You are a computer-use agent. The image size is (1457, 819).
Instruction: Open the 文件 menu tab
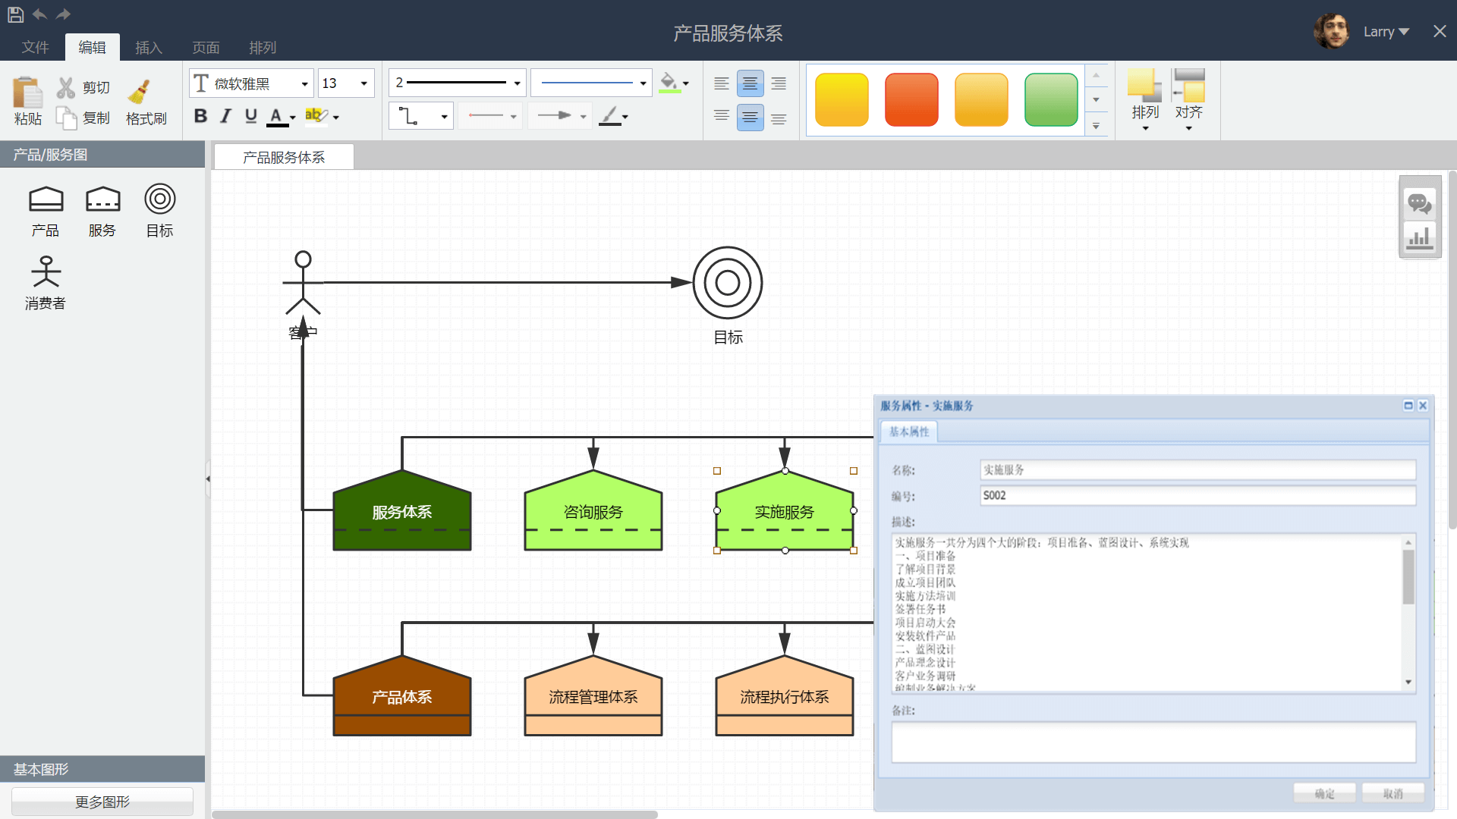pyautogui.click(x=35, y=47)
